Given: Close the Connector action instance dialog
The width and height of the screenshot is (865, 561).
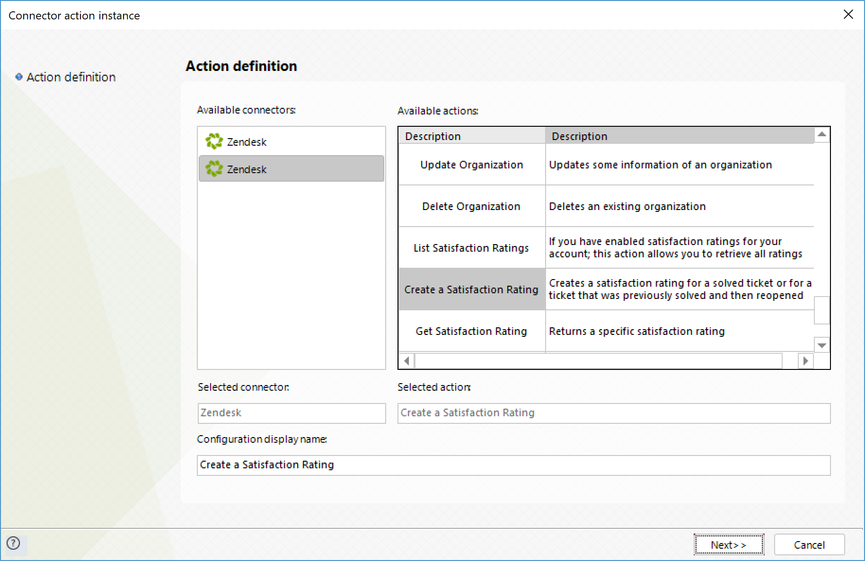Looking at the screenshot, I should 848,15.
